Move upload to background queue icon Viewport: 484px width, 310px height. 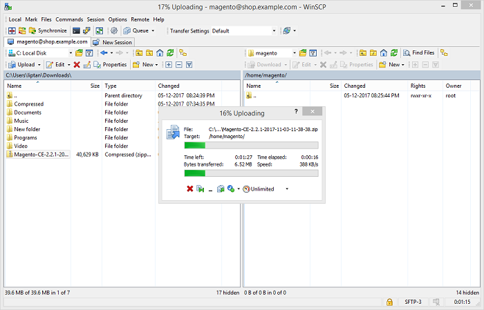point(221,188)
